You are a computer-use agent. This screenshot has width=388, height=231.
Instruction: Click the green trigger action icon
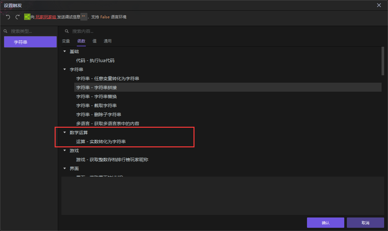27,17
